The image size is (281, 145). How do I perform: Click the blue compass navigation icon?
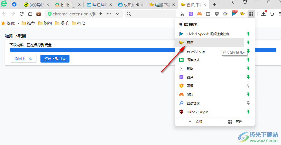coord(14,4)
